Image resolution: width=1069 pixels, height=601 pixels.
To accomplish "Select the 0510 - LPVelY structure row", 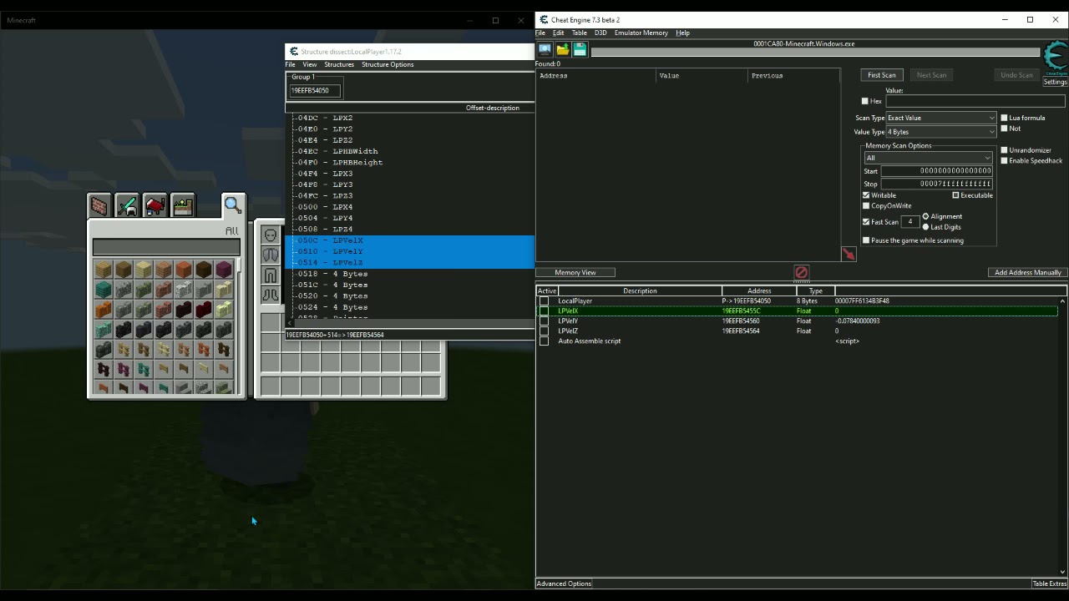I will (x=330, y=251).
